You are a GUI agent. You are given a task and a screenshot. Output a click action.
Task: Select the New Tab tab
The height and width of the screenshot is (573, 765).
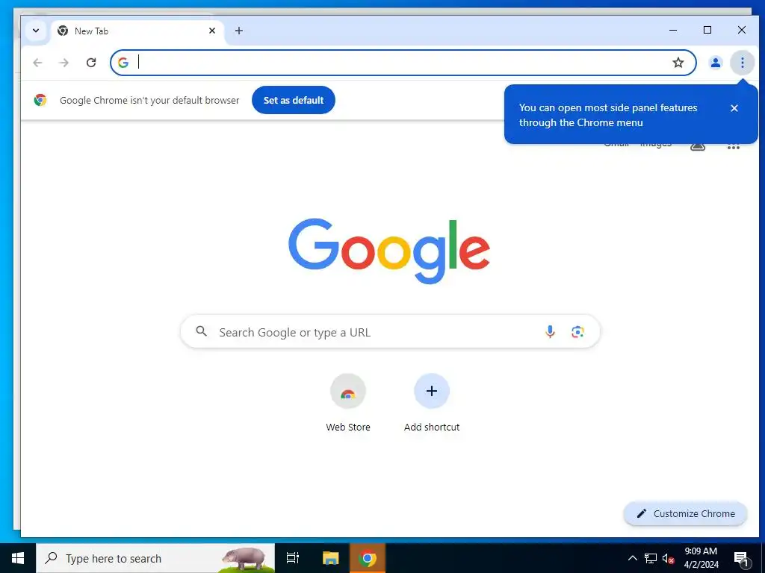[x=137, y=31]
